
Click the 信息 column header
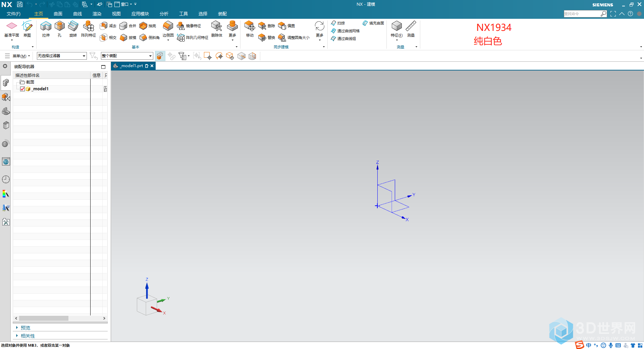coord(97,75)
